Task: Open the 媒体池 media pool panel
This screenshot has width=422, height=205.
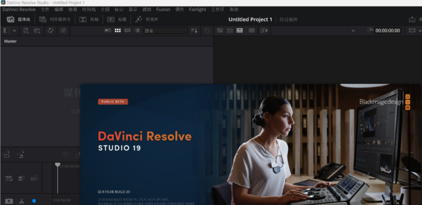Action: point(19,19)
